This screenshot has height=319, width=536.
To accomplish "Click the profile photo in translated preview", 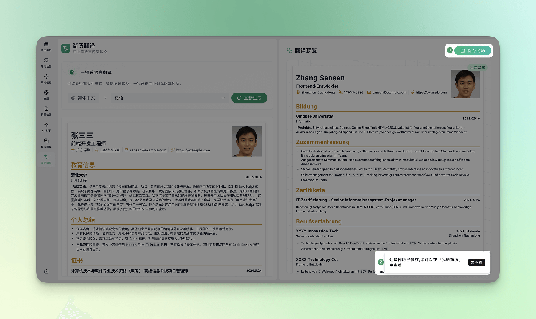I will (465, 84).
